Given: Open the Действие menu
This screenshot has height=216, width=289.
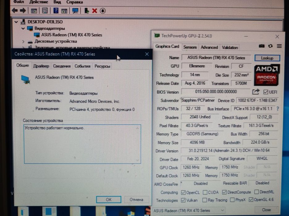Looking at the screenshot, I should coord(39,2).
